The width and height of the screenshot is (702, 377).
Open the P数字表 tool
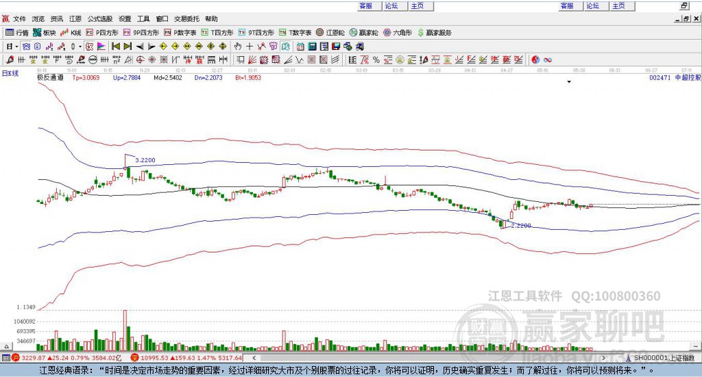(180, 33)
